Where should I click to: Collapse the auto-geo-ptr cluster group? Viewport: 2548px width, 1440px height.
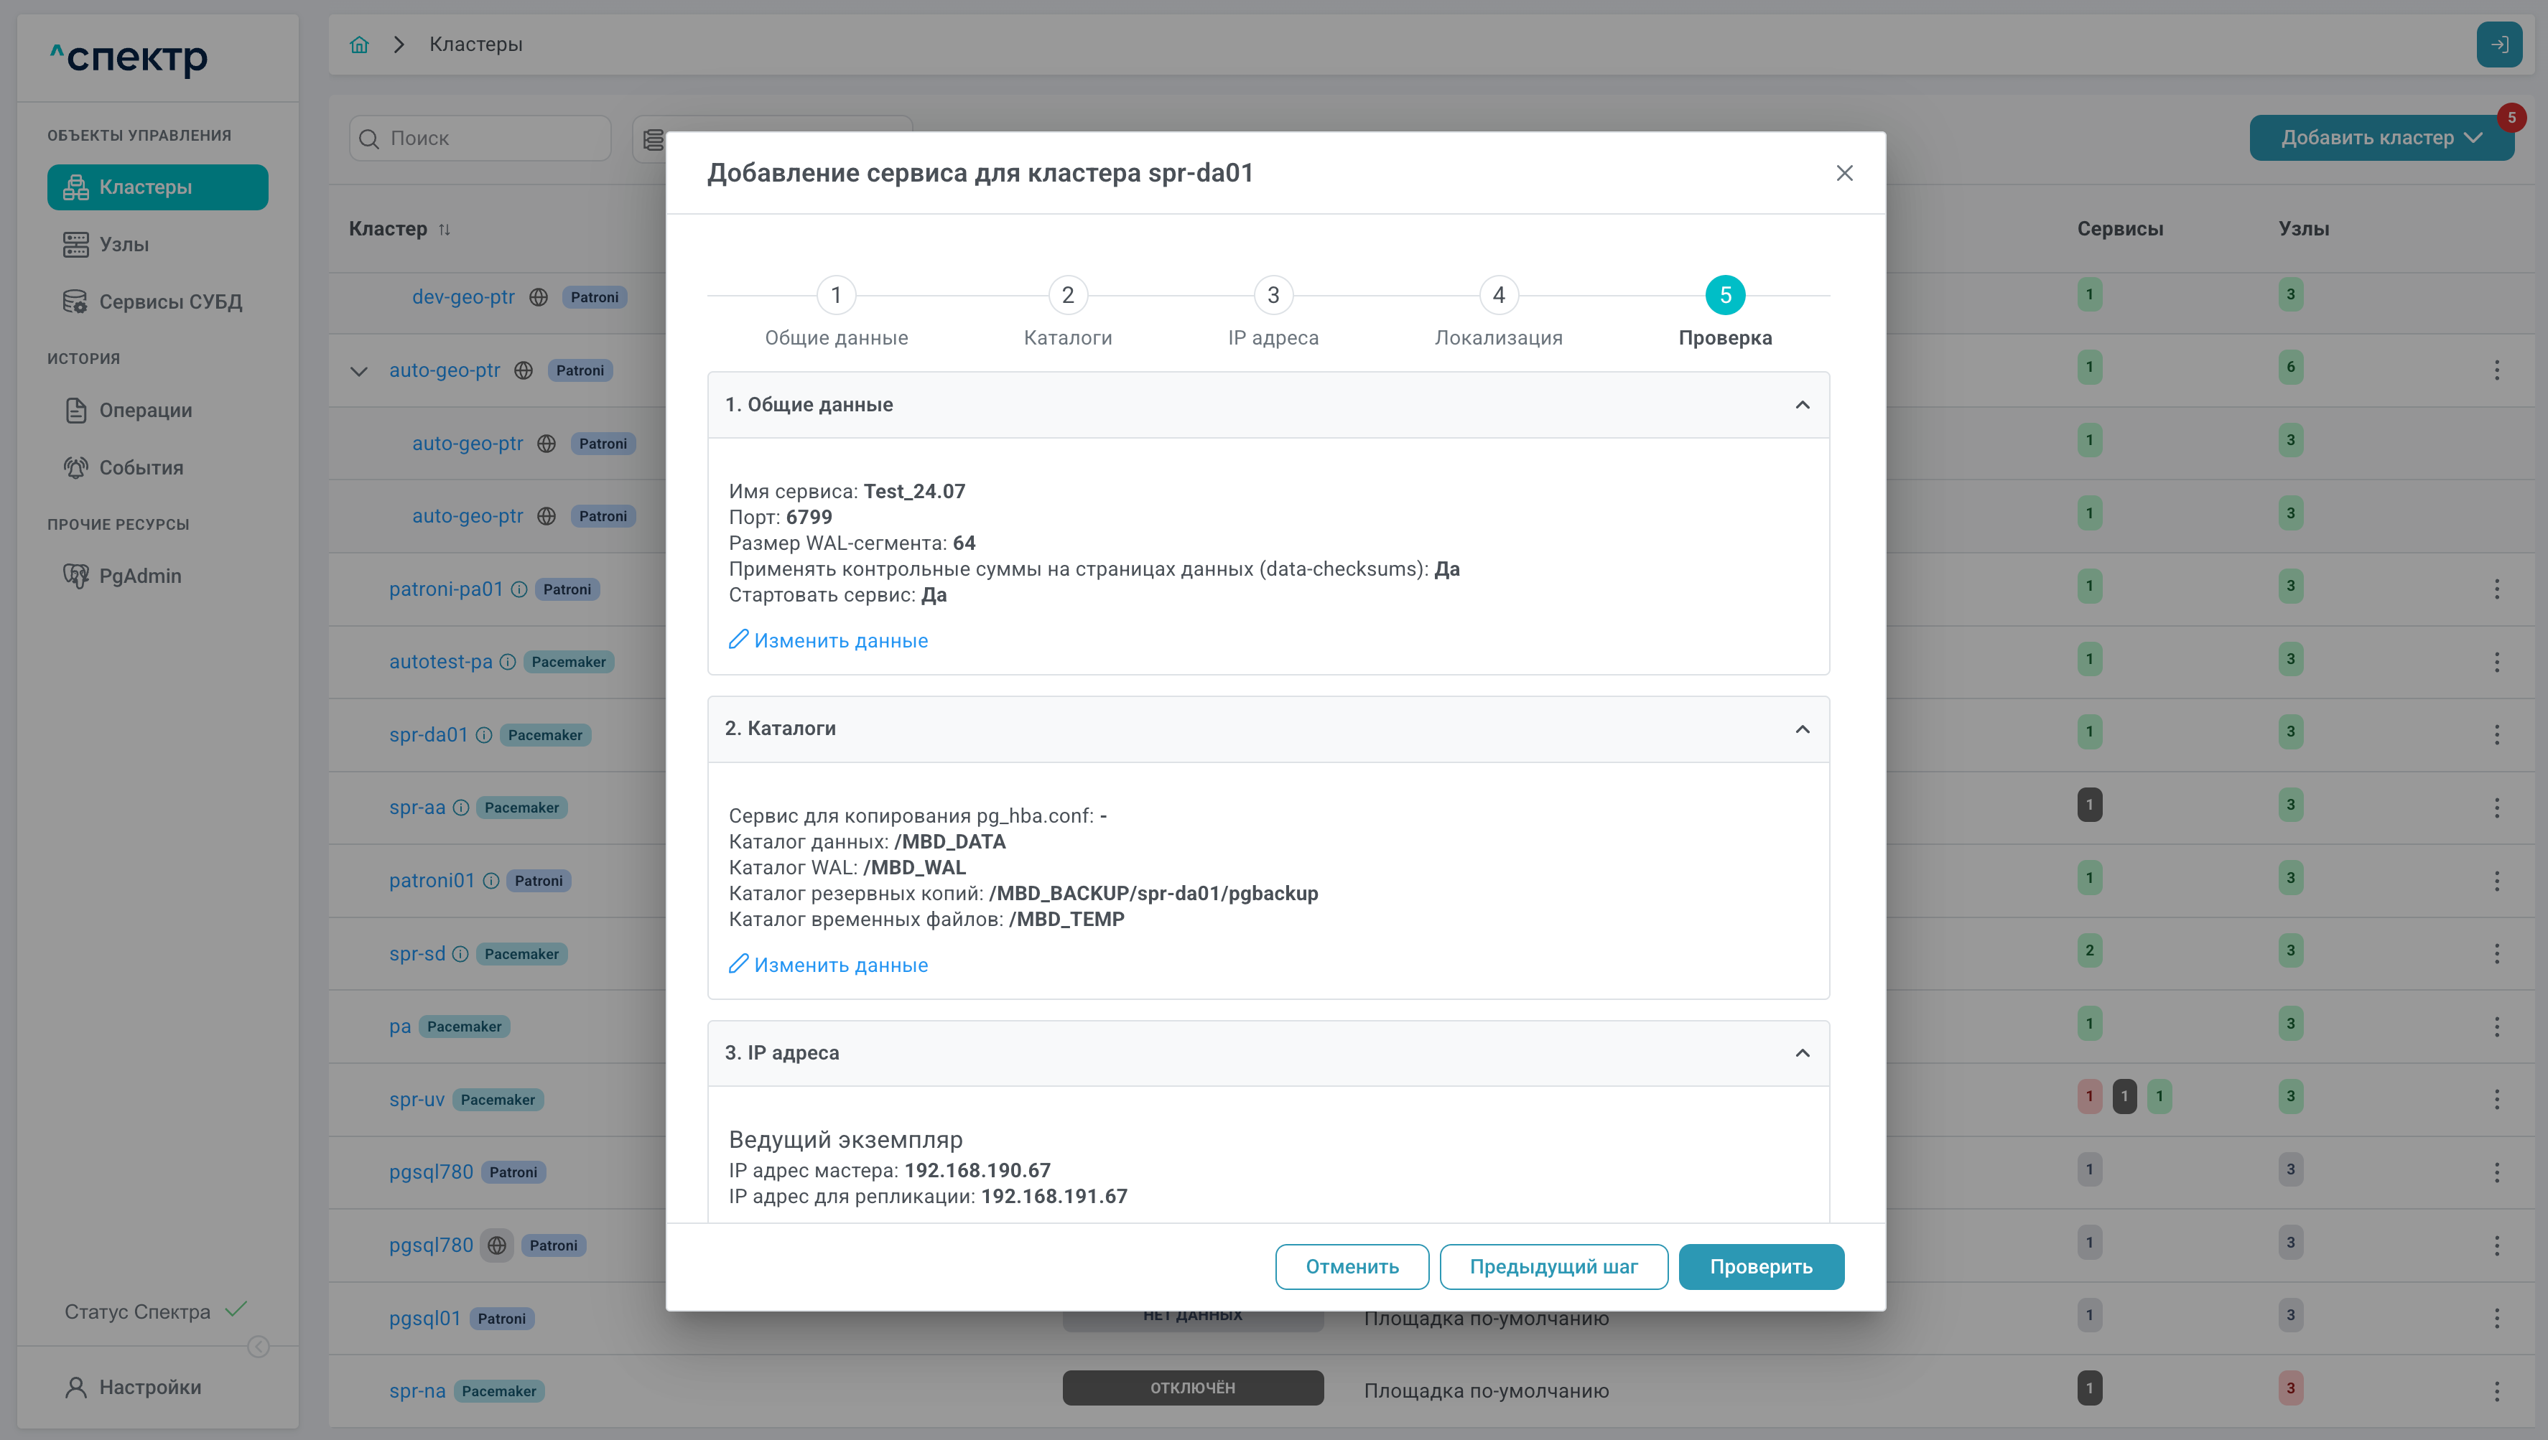click(x=359, y=371)
